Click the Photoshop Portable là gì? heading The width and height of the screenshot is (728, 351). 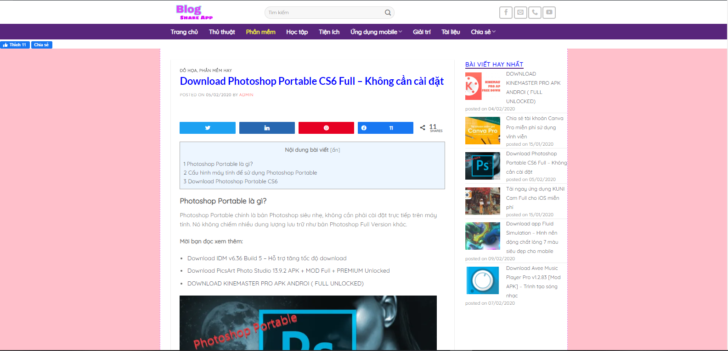point(223,201)
